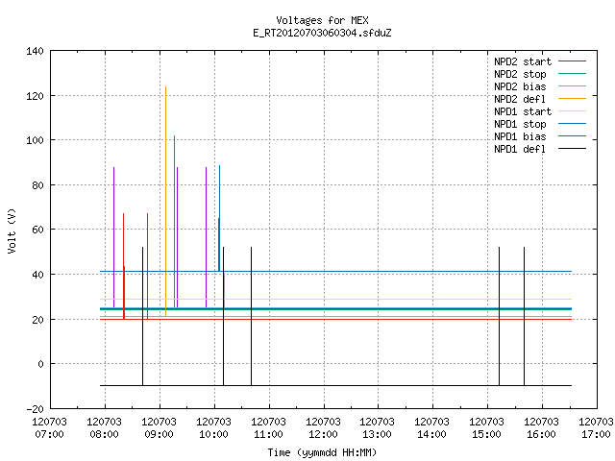Image resolution: width=615 pixels, height=461 pixels.
Task: Click the NPD1 defl legend label
Action: point(520,150)
